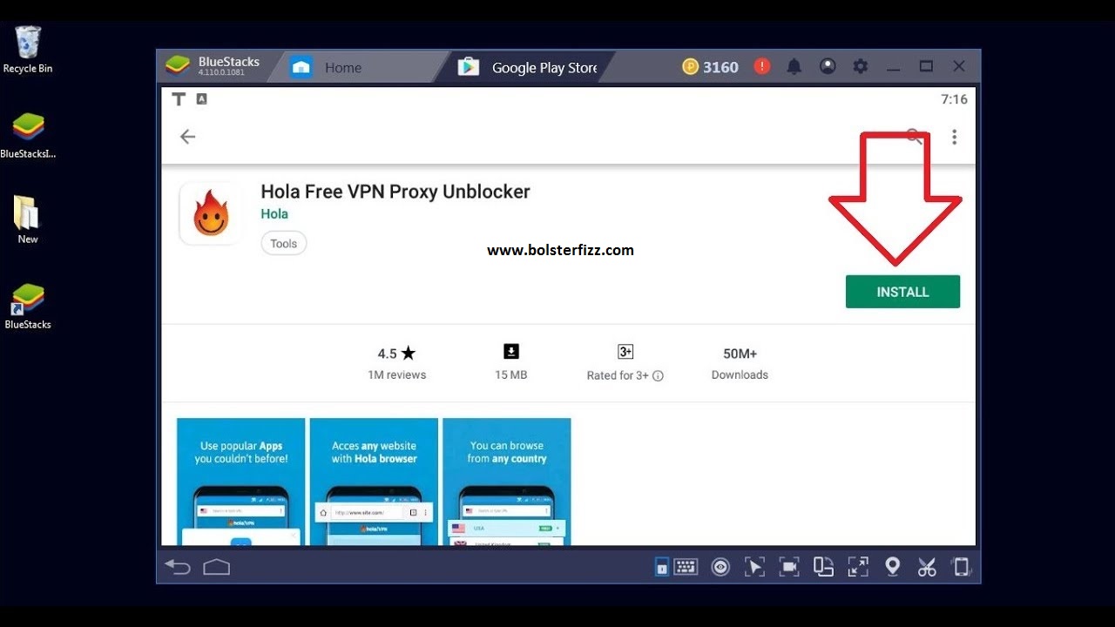This screenshot has width=1115, height=627.
Task: Open the Hola developer link
Action: coord(274,213)
